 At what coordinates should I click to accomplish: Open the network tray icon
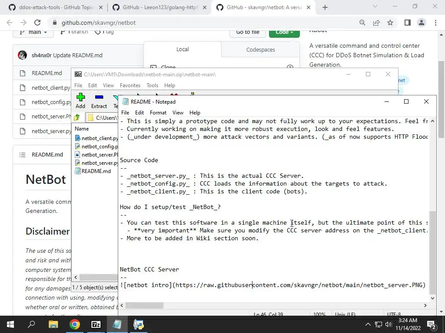pyautogui.click(x=379, y=324)
